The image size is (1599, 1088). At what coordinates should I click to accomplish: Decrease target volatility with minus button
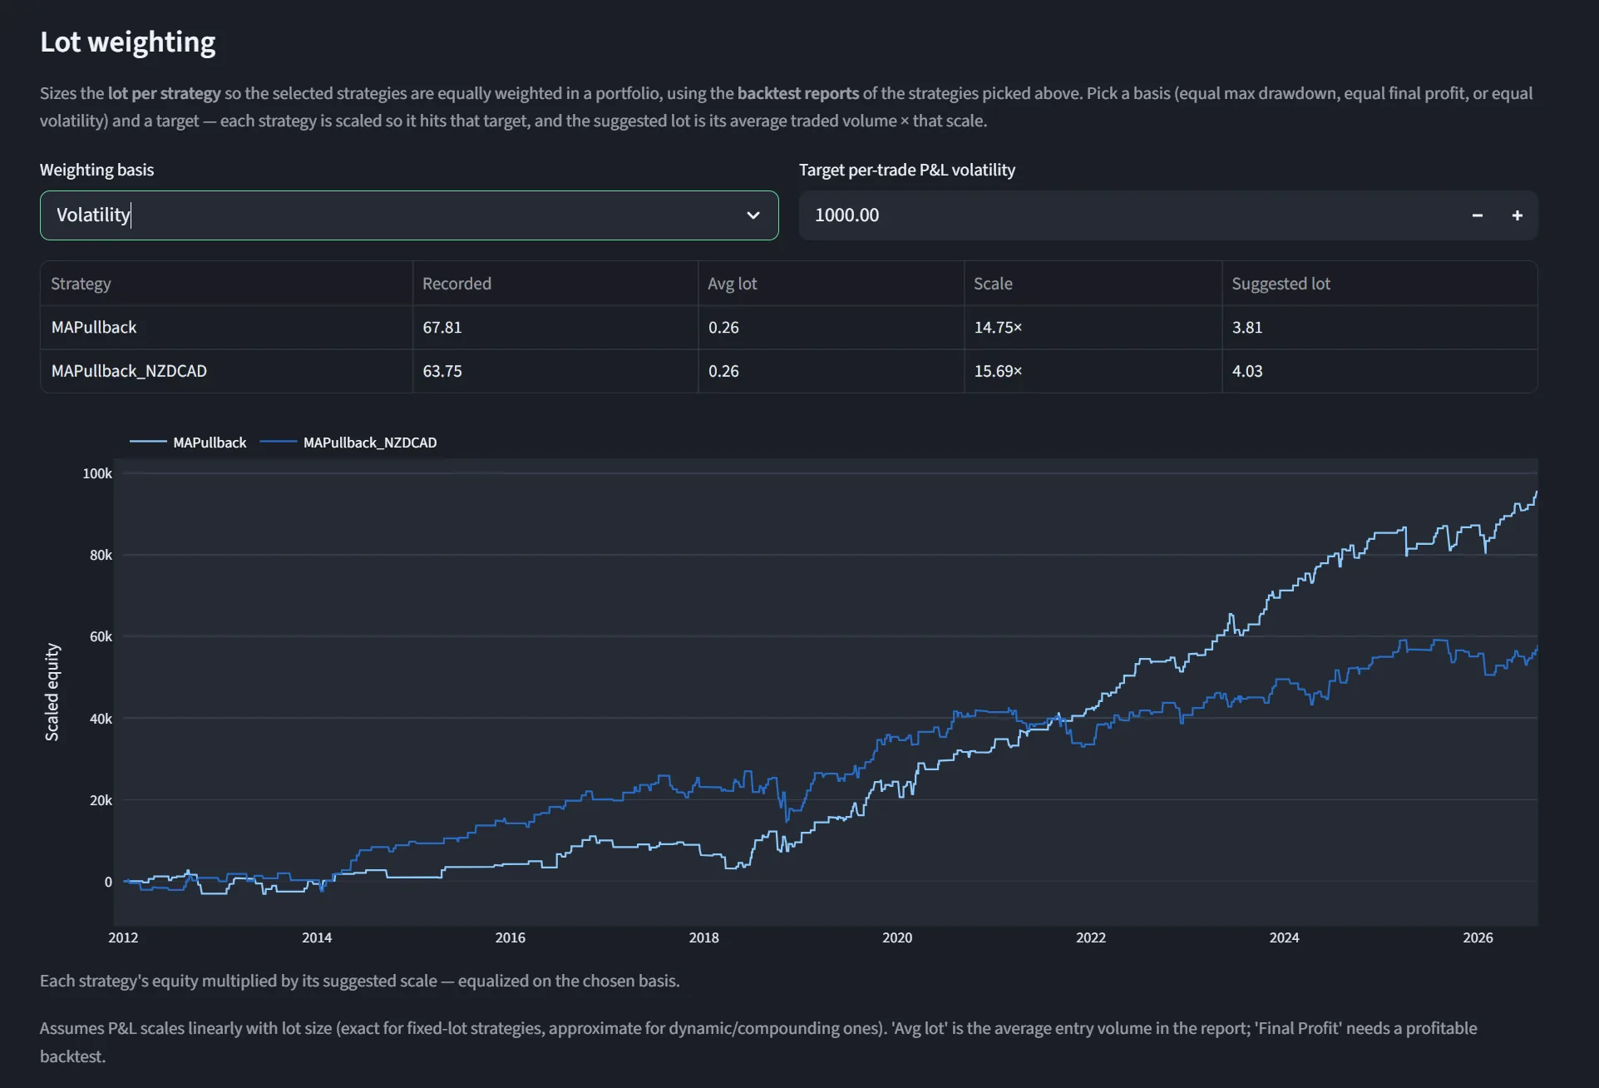click(1477, 215)
